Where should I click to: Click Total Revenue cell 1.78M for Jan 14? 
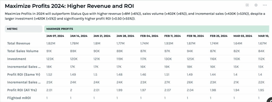[x=74, y=43]
